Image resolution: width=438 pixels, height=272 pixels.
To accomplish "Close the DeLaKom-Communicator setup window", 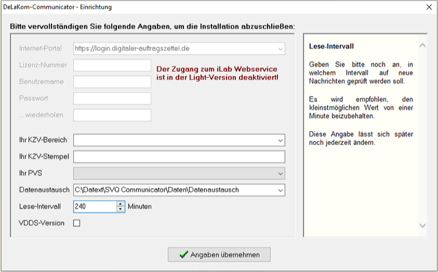I will [426, 7].
